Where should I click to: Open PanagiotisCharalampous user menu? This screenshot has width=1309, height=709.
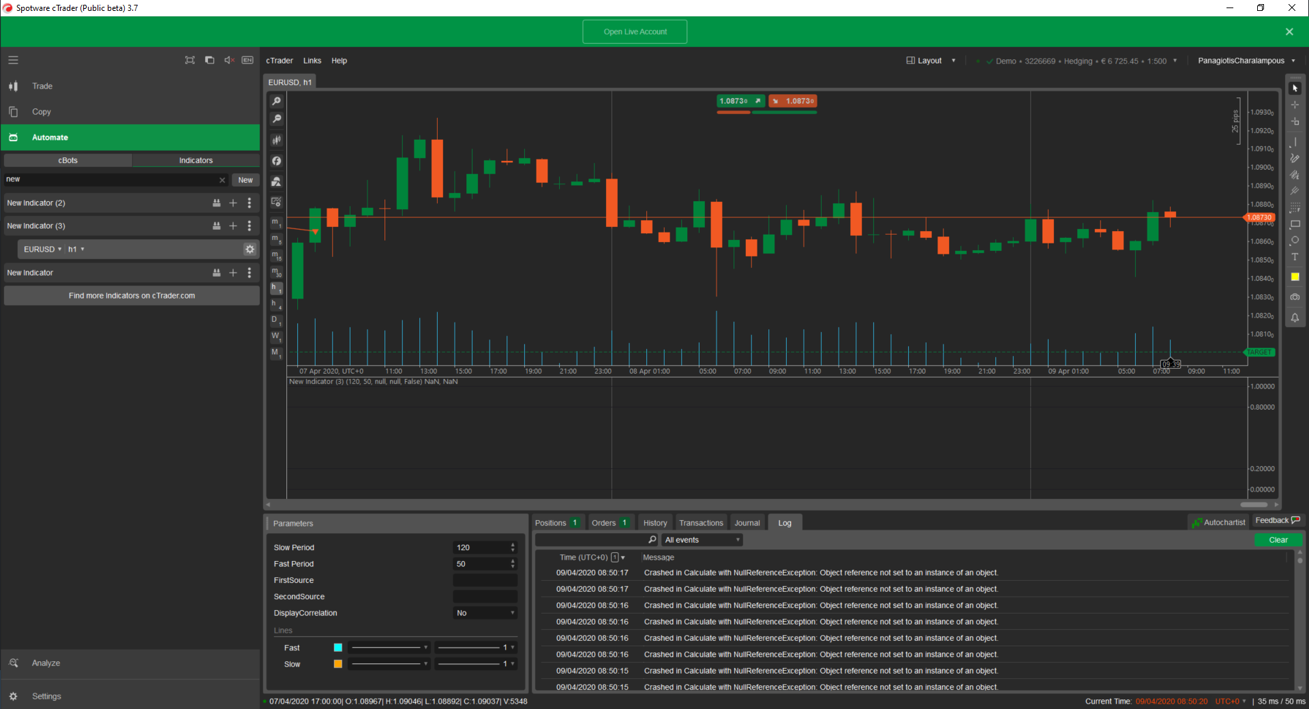click(x=1246, y=61)
